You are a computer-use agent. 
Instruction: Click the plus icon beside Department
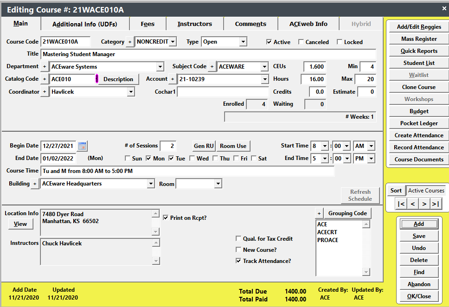pos(44,66)
